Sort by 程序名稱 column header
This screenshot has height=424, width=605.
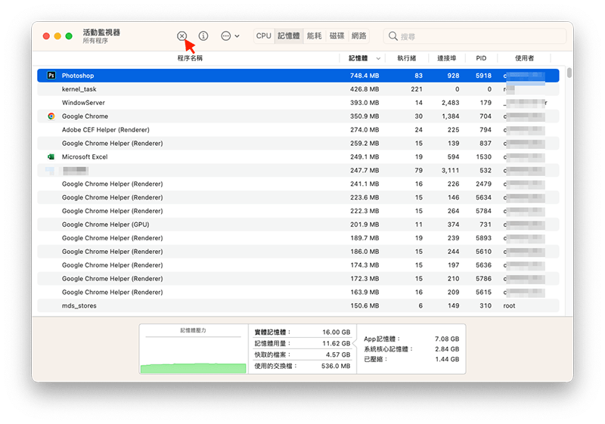pyautogui.click(x=190, y=58)
